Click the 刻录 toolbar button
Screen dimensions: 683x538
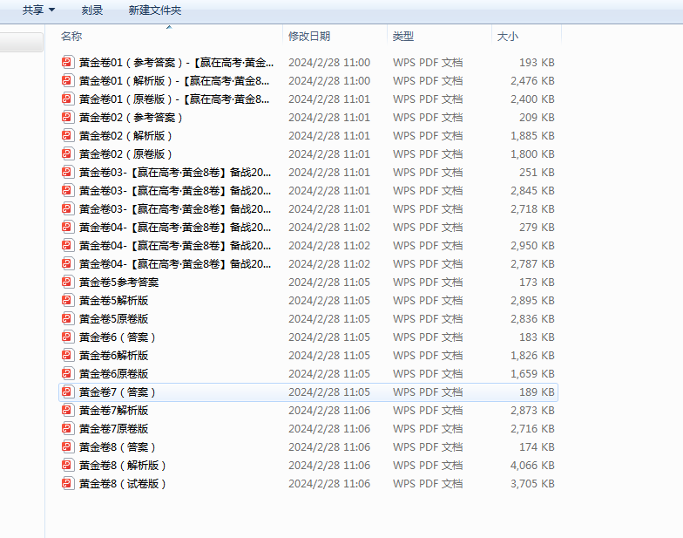click(x=92, y=10)
